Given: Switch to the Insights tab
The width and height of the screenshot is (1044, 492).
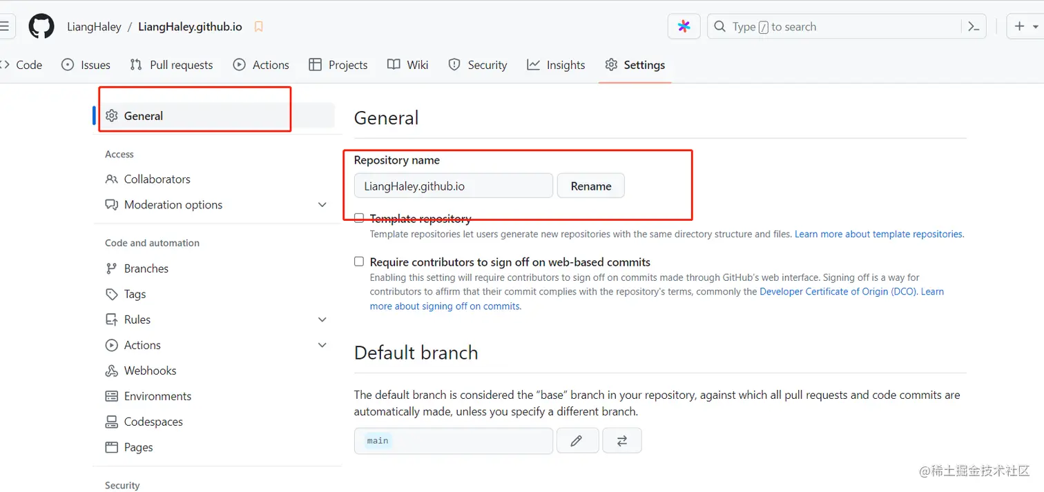Looking at the screenshot, I should [x=556, y=65].
